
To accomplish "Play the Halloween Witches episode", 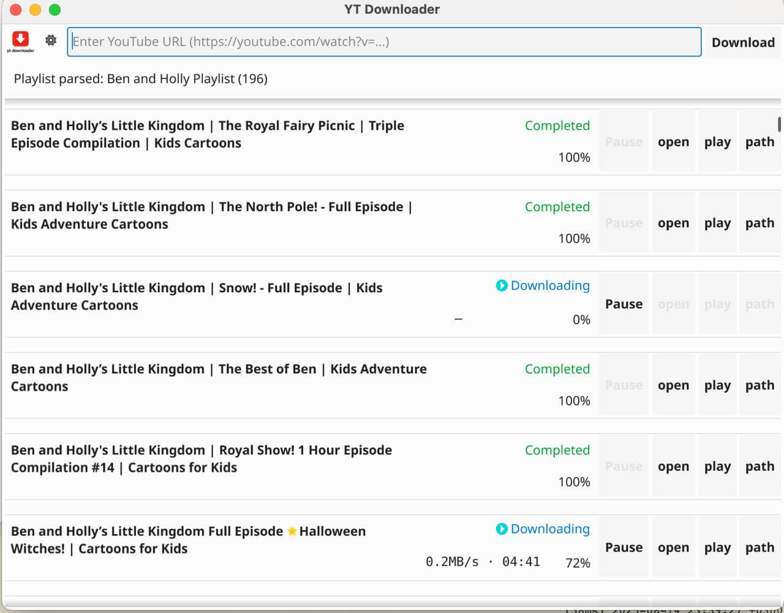I will pyautogui.click(x=717, y=547).
